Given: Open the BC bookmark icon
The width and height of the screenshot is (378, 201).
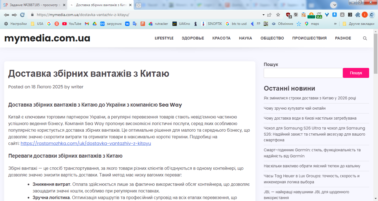Looking at the screenshot, I should click(266, 24).
